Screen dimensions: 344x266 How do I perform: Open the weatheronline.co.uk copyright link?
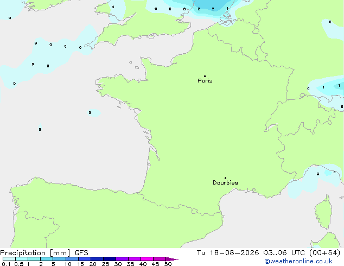tap(298, 261)
